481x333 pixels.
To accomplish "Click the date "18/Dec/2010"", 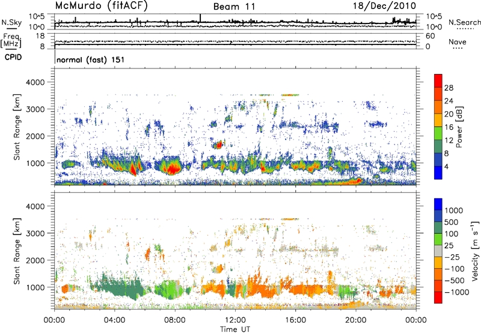I will (x=384, y=6).
